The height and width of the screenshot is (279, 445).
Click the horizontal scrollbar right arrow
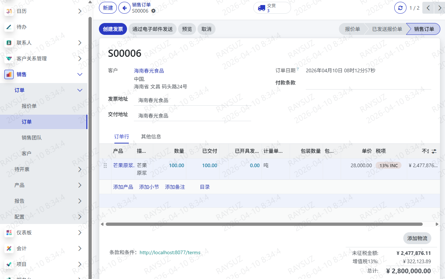click(437, 224)
